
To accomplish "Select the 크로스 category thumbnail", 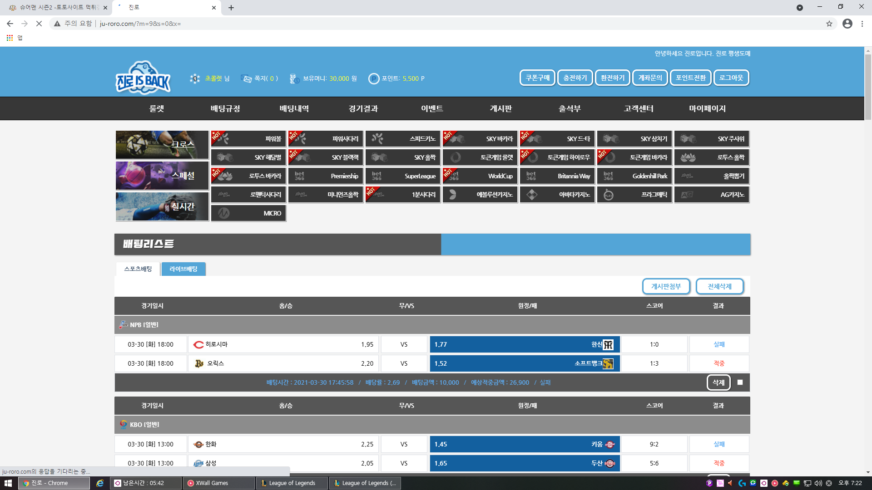I will (162, 145).
